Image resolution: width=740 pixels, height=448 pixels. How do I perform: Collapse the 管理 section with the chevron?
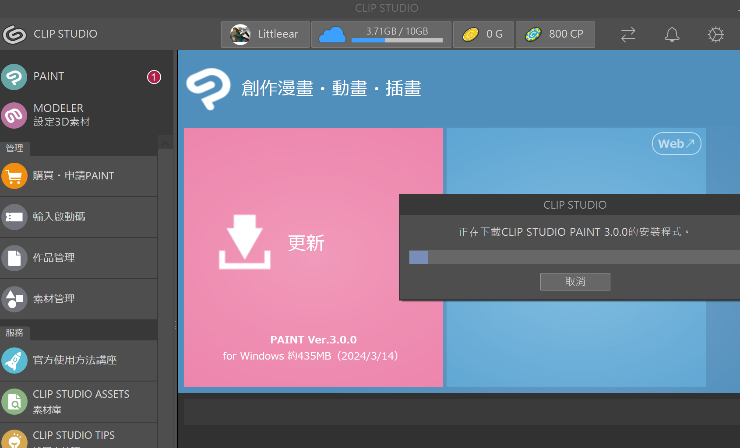pos(166,143)
